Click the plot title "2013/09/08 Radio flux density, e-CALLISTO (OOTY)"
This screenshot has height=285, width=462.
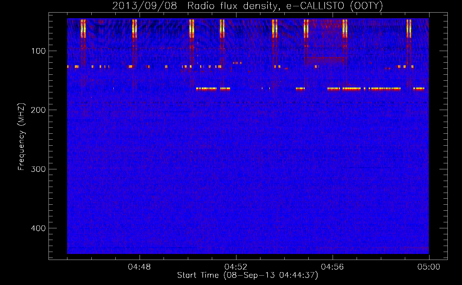pos(248,6)
